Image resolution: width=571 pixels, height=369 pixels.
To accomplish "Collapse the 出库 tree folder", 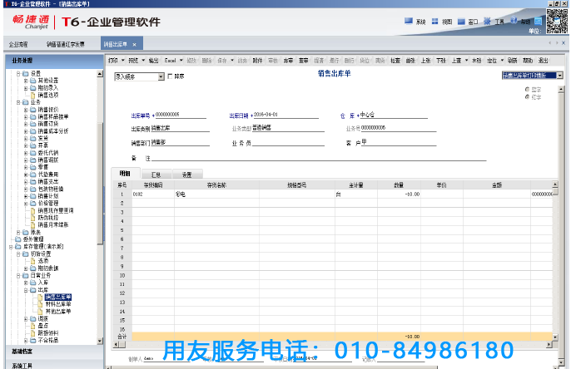I will point(26,290).
